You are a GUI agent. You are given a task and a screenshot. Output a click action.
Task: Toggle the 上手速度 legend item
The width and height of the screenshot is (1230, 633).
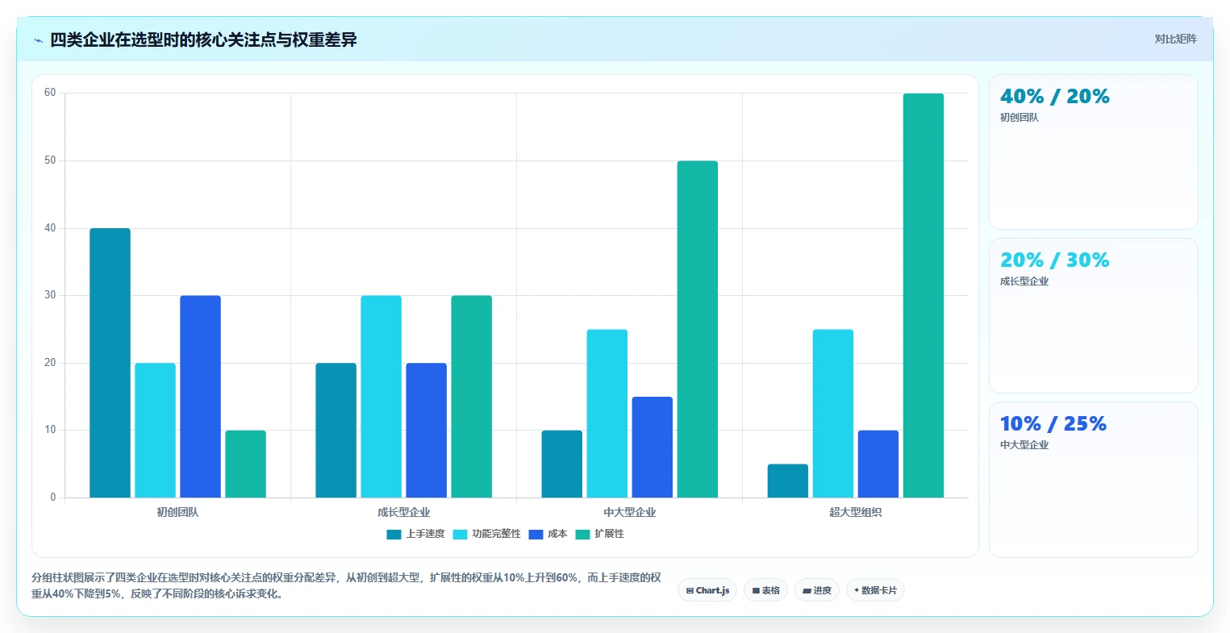[415, 534]
